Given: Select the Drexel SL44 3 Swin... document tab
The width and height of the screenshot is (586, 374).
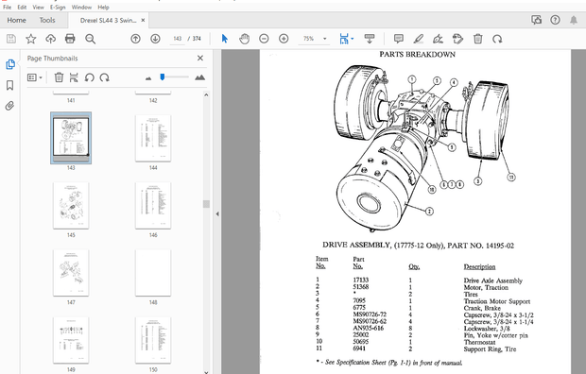Looking at the screenshot, I should coord(108,21).
